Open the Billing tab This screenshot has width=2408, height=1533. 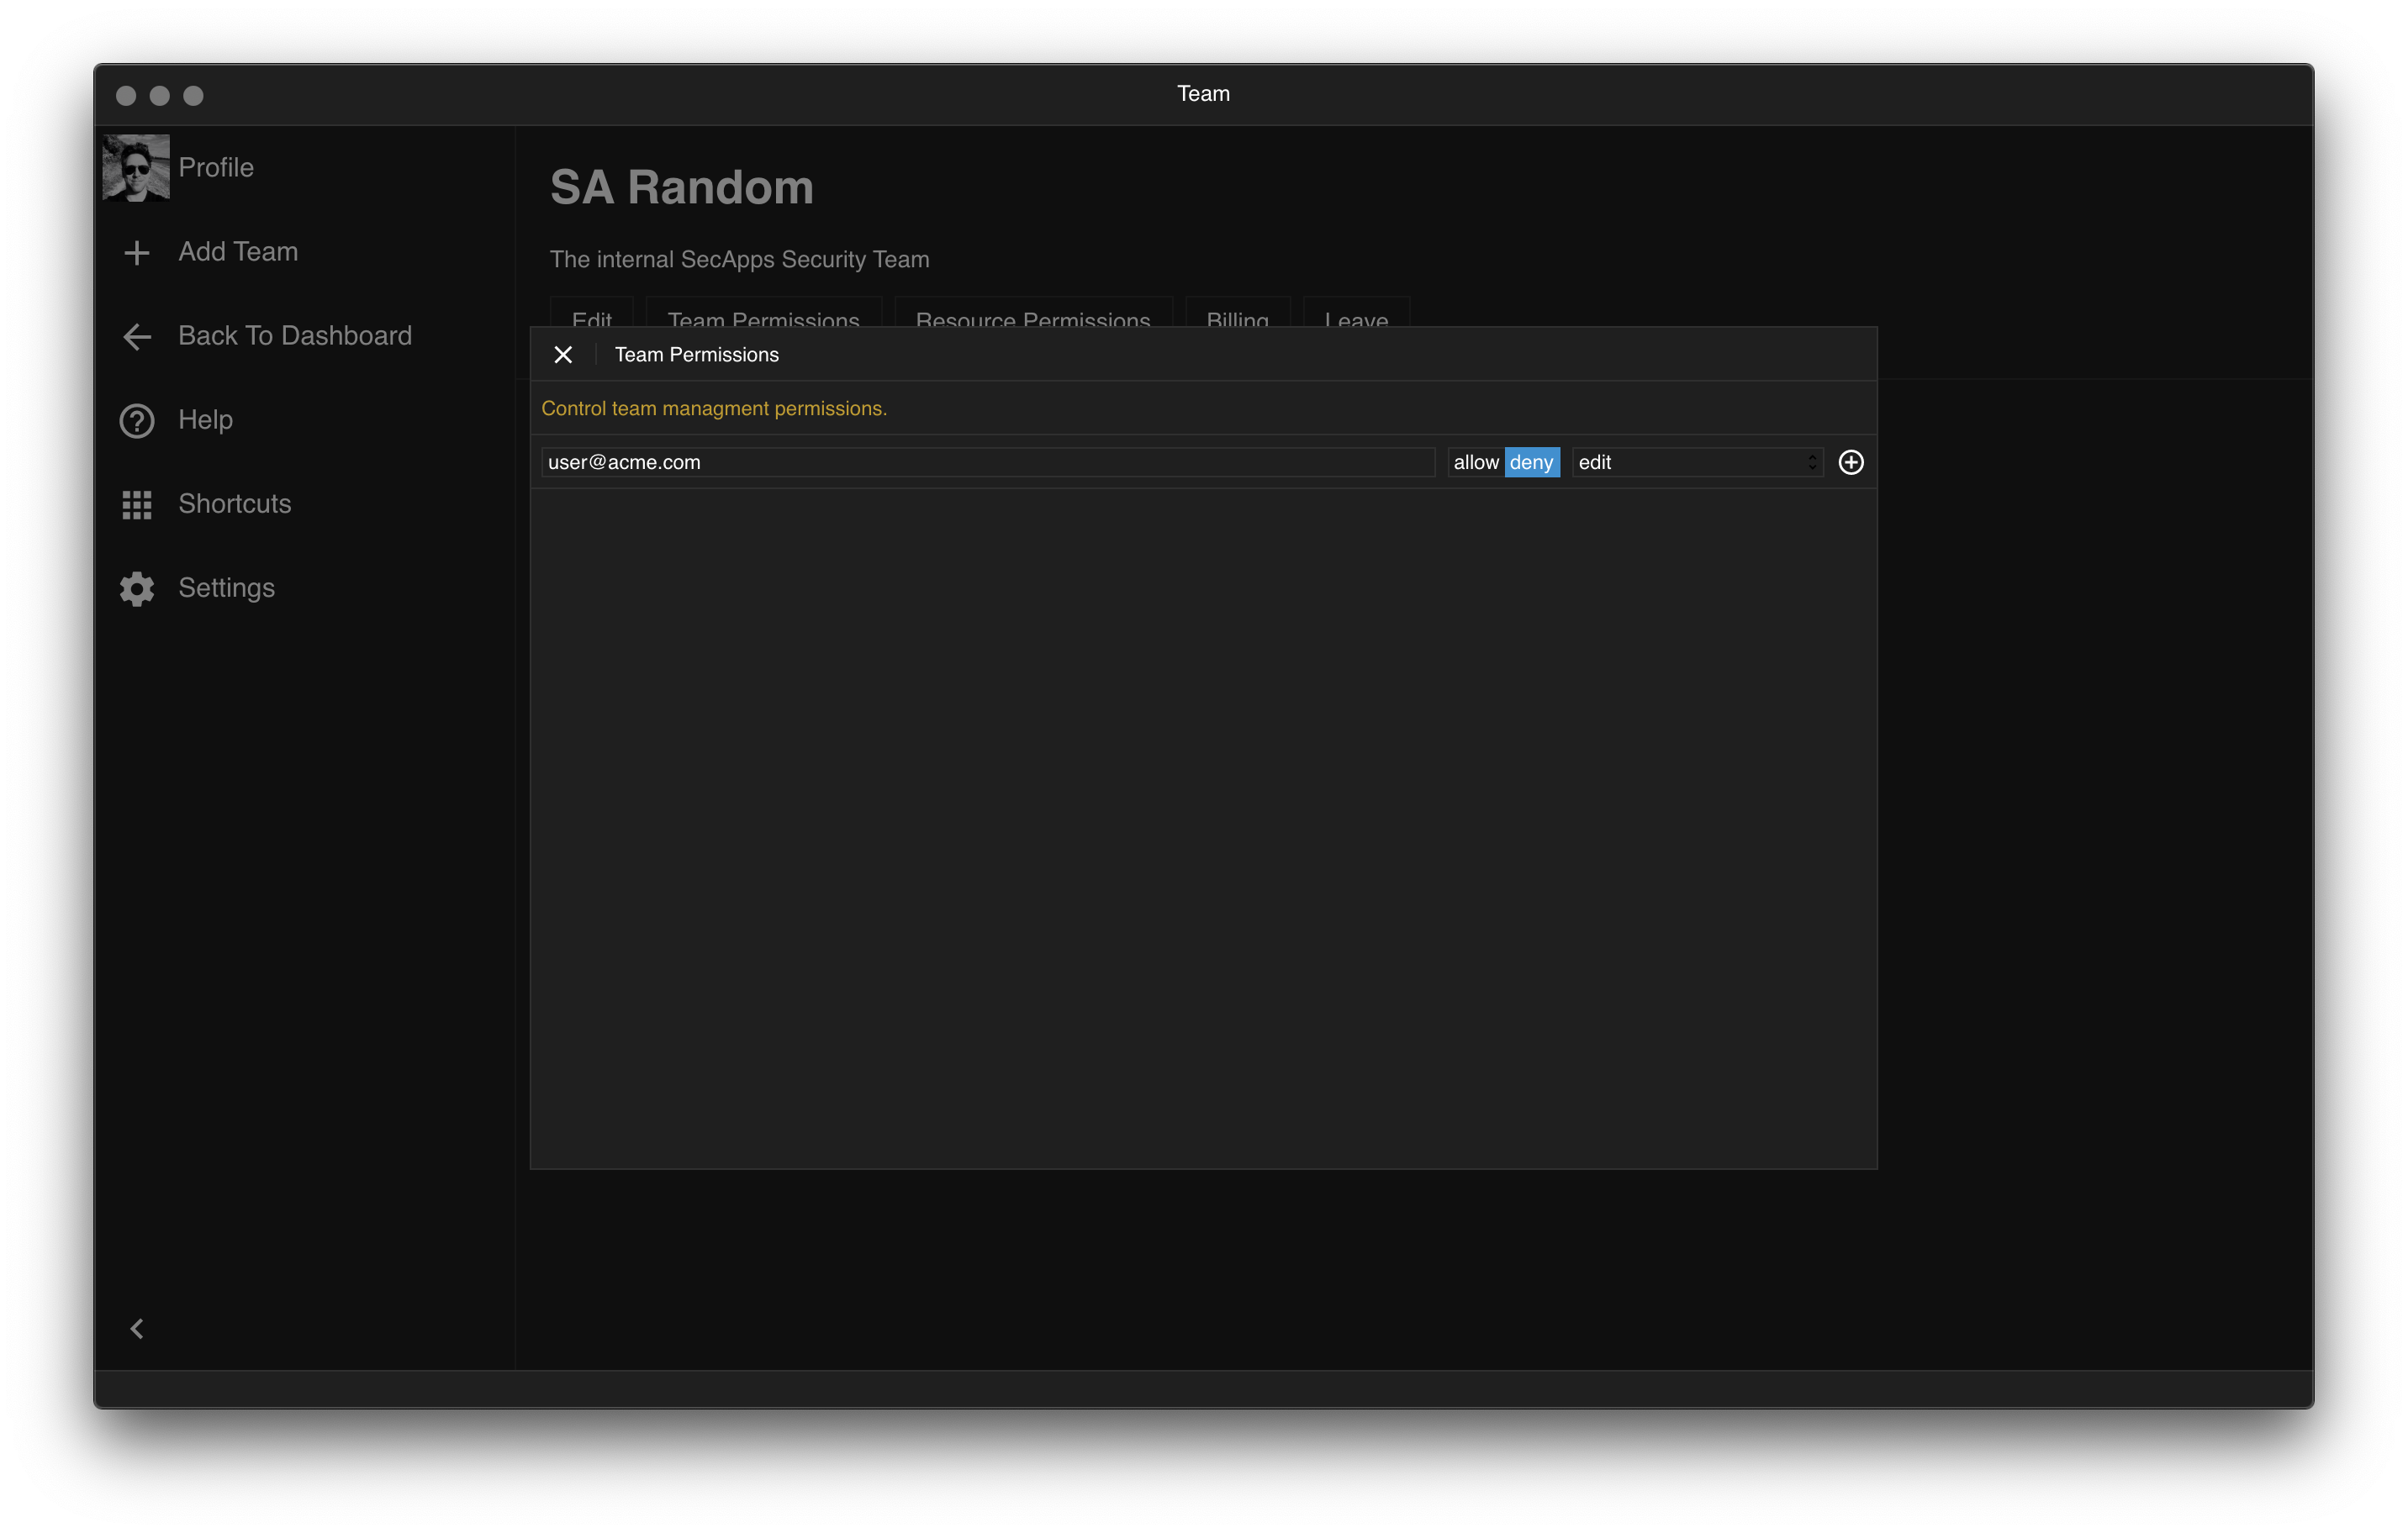(x=1237, y=313)
